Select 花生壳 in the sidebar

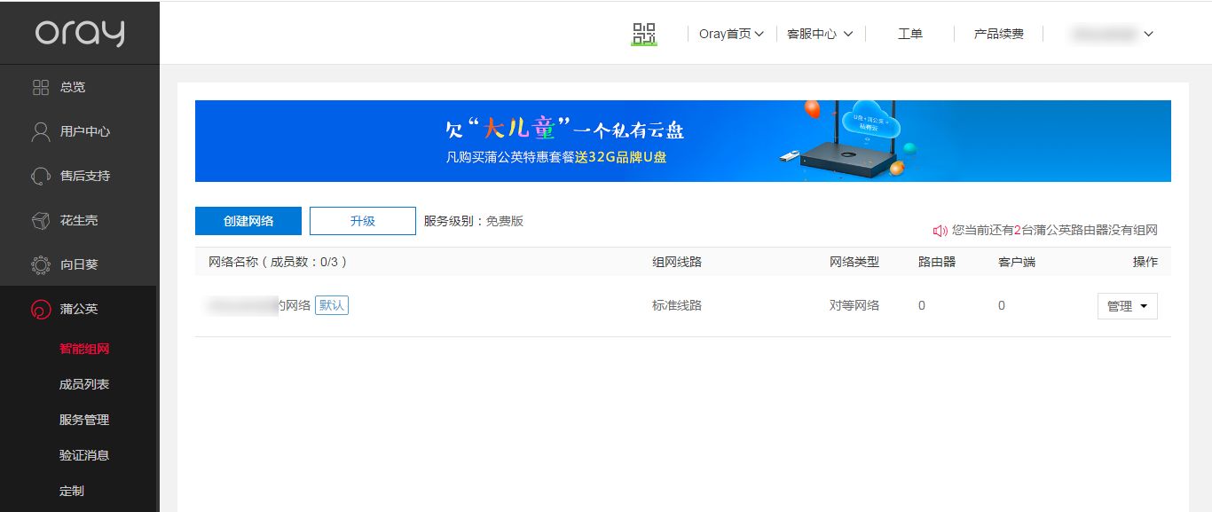tap(80, 220)
